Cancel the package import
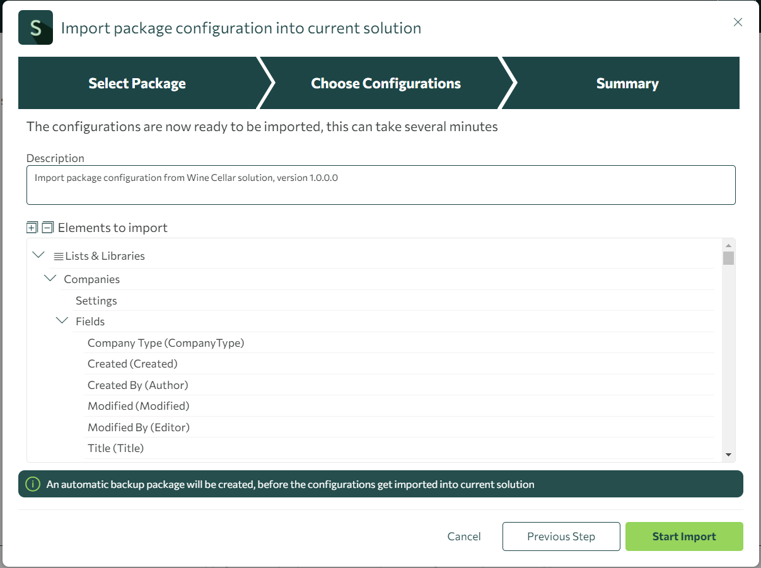Viewport: 761px width, 568px height. (464, 536)
